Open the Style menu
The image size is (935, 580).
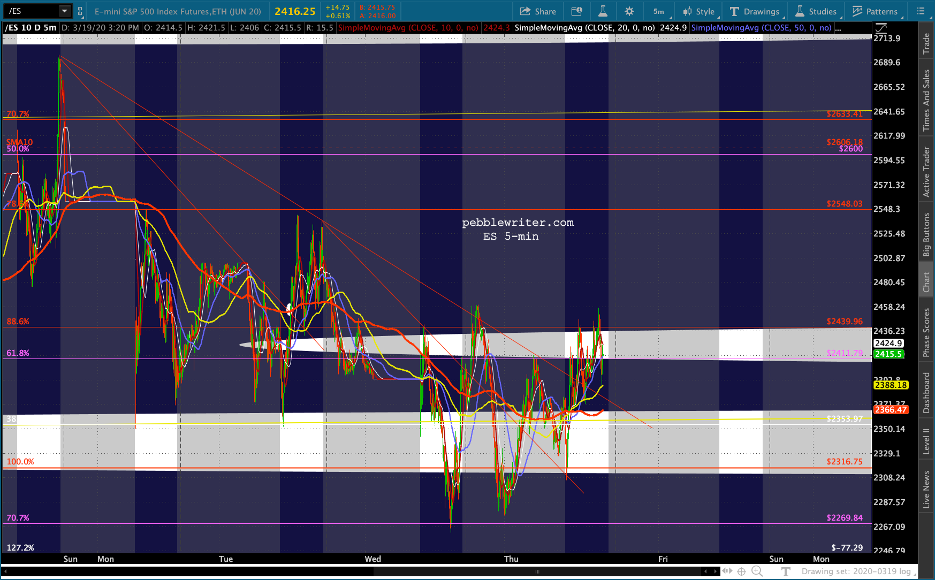699,11
